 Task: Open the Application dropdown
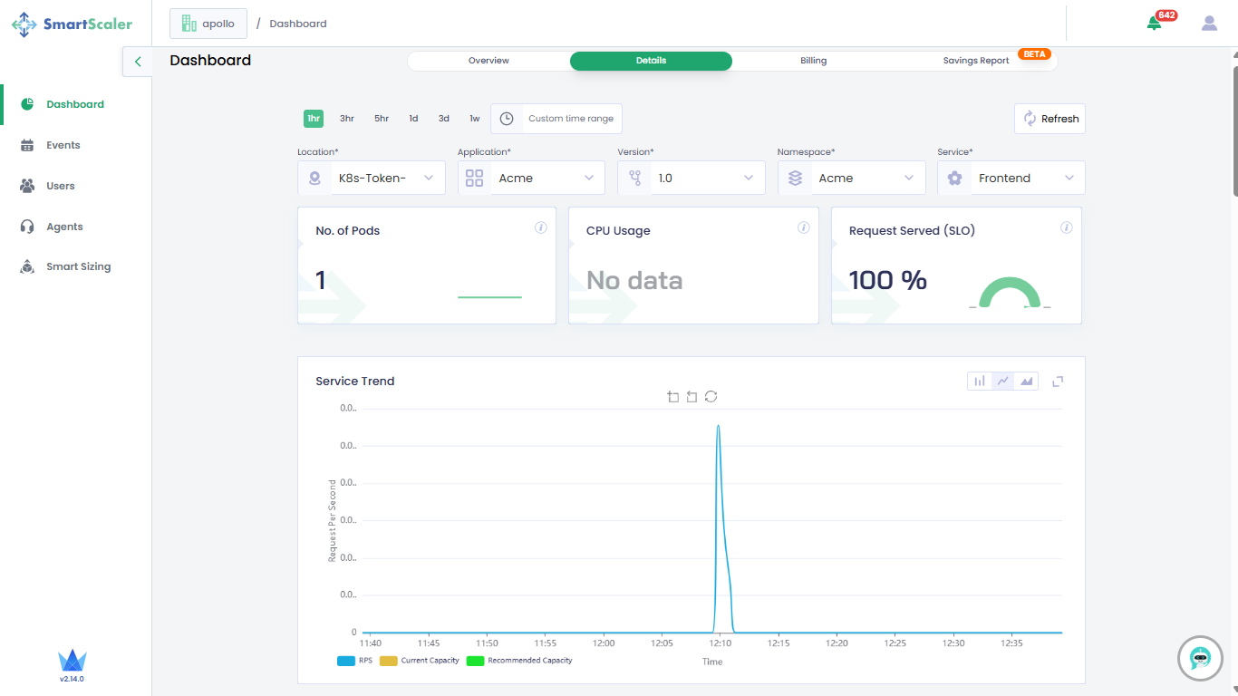pos(531,178)
